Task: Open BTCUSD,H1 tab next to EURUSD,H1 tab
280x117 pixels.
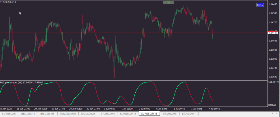Action: [28, 114]
